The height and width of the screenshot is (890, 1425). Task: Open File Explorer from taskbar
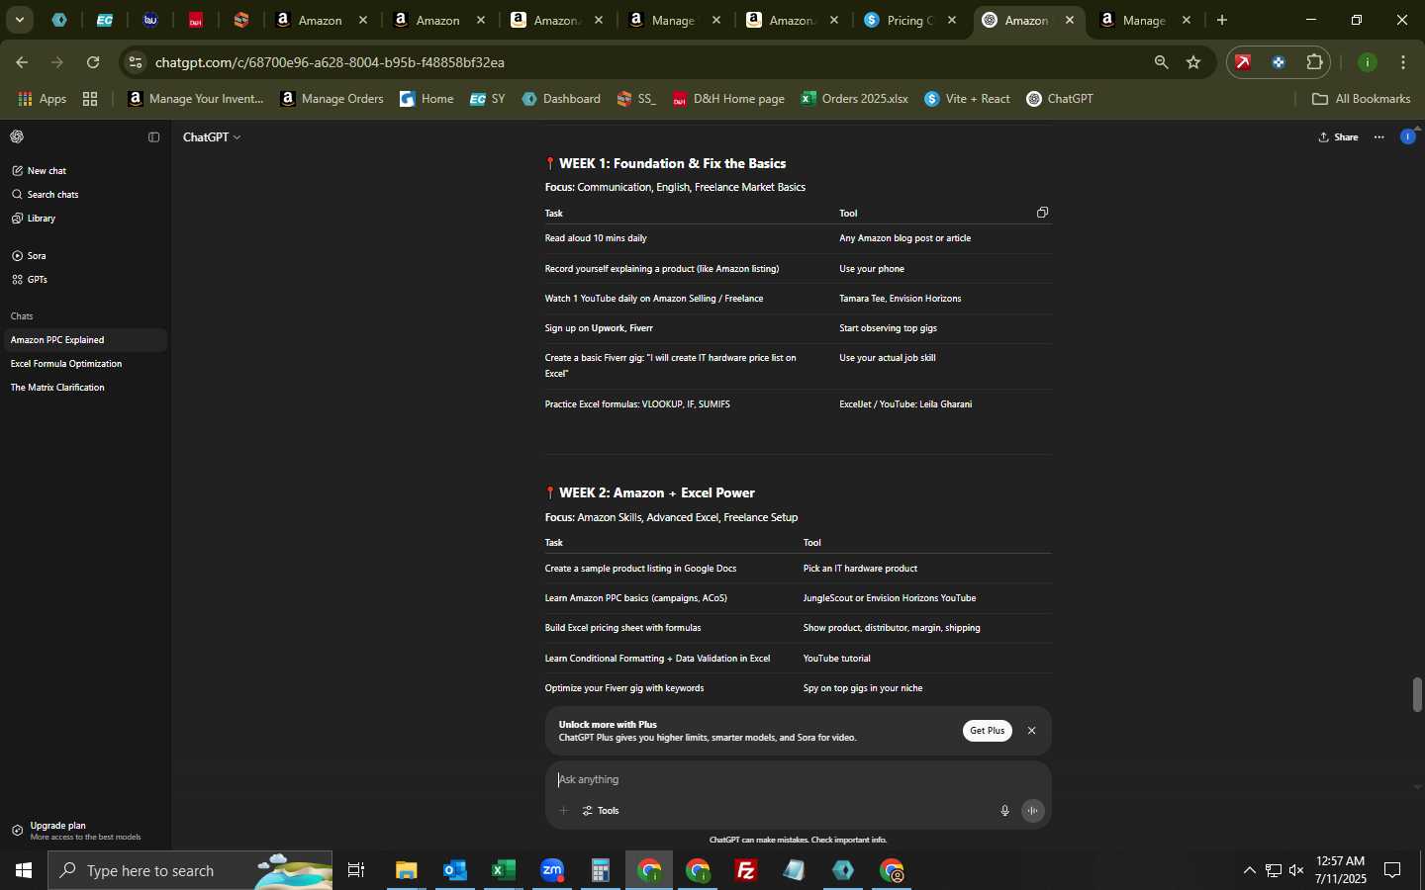pyautogui.click(x=406, y=870)
